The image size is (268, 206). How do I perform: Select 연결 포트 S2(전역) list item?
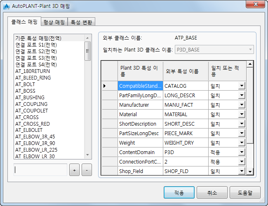point(49,51)
